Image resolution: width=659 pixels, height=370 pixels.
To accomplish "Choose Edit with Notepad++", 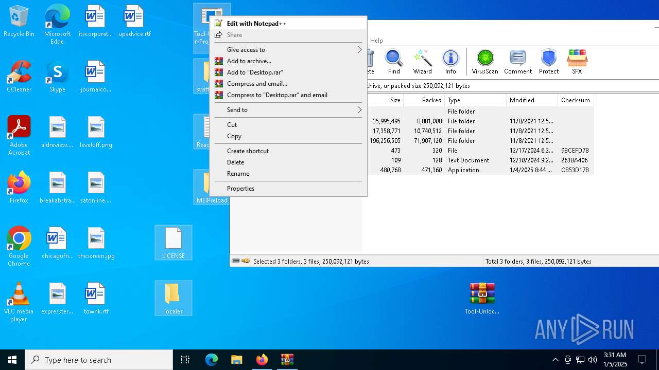I will click(x=288, y=24).
